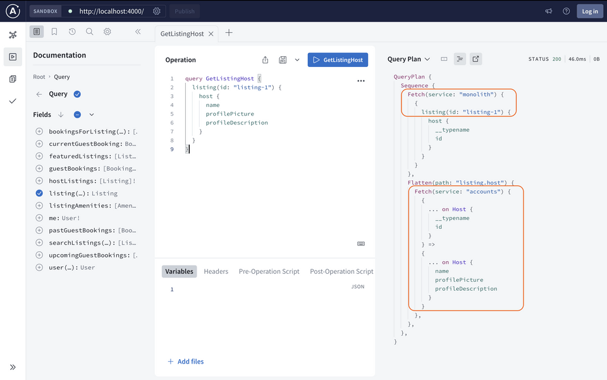Image resolution: width=607 pixels, height=380 pixels.
Task: Open the Schema diagram view in the left rail
Action: pyautogui.click(x=13, y=35)
